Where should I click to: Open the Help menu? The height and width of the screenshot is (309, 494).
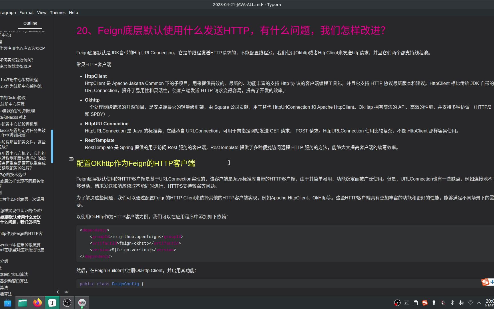tap(73, 13)
